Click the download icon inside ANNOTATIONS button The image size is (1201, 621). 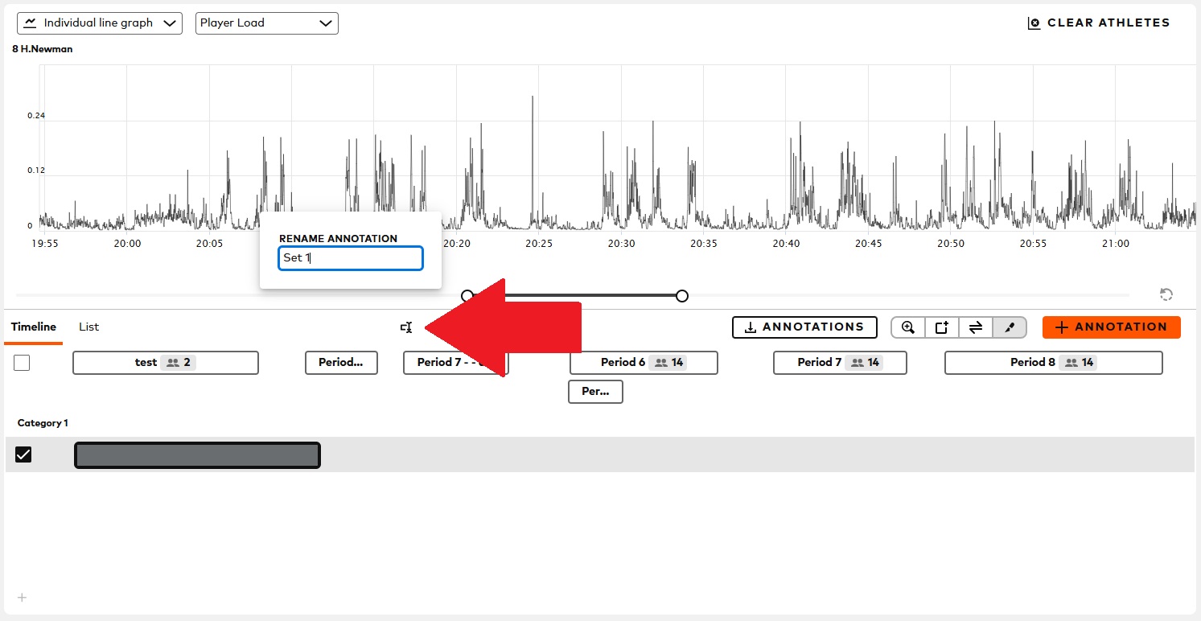tap(751, 327)
